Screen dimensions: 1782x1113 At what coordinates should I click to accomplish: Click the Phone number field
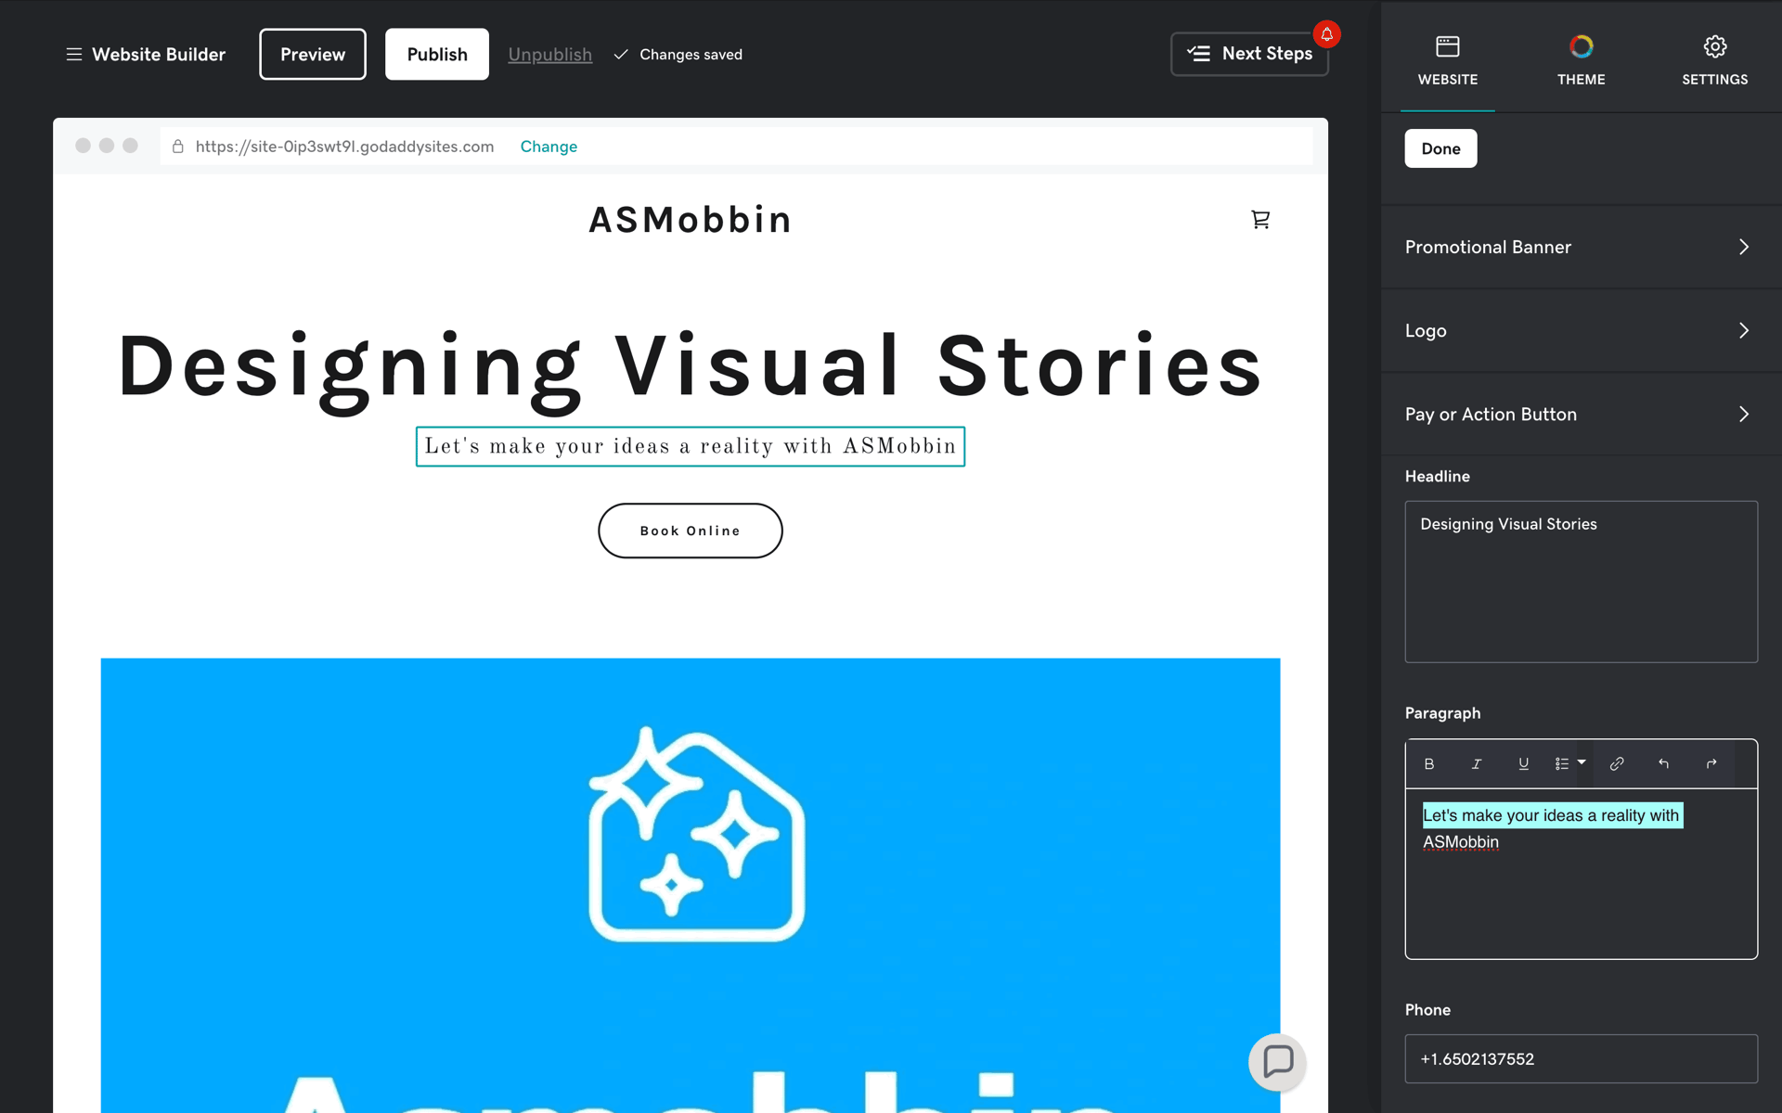[x=1581, y=1058]
